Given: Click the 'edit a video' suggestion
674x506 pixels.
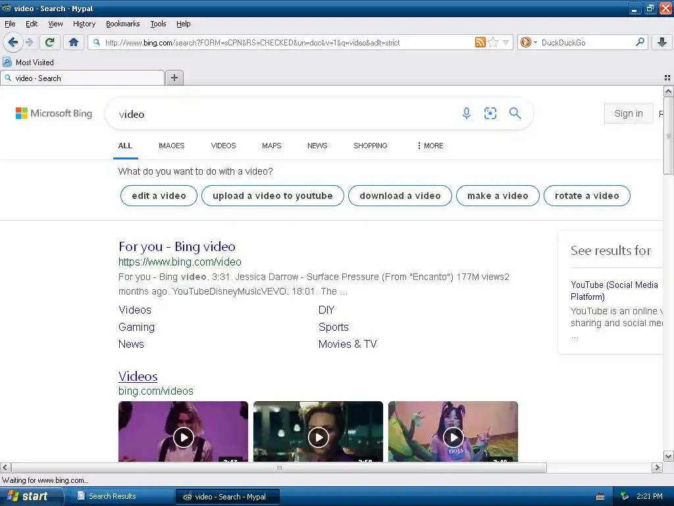Looking at the screenshot, I should coord(159,196).
